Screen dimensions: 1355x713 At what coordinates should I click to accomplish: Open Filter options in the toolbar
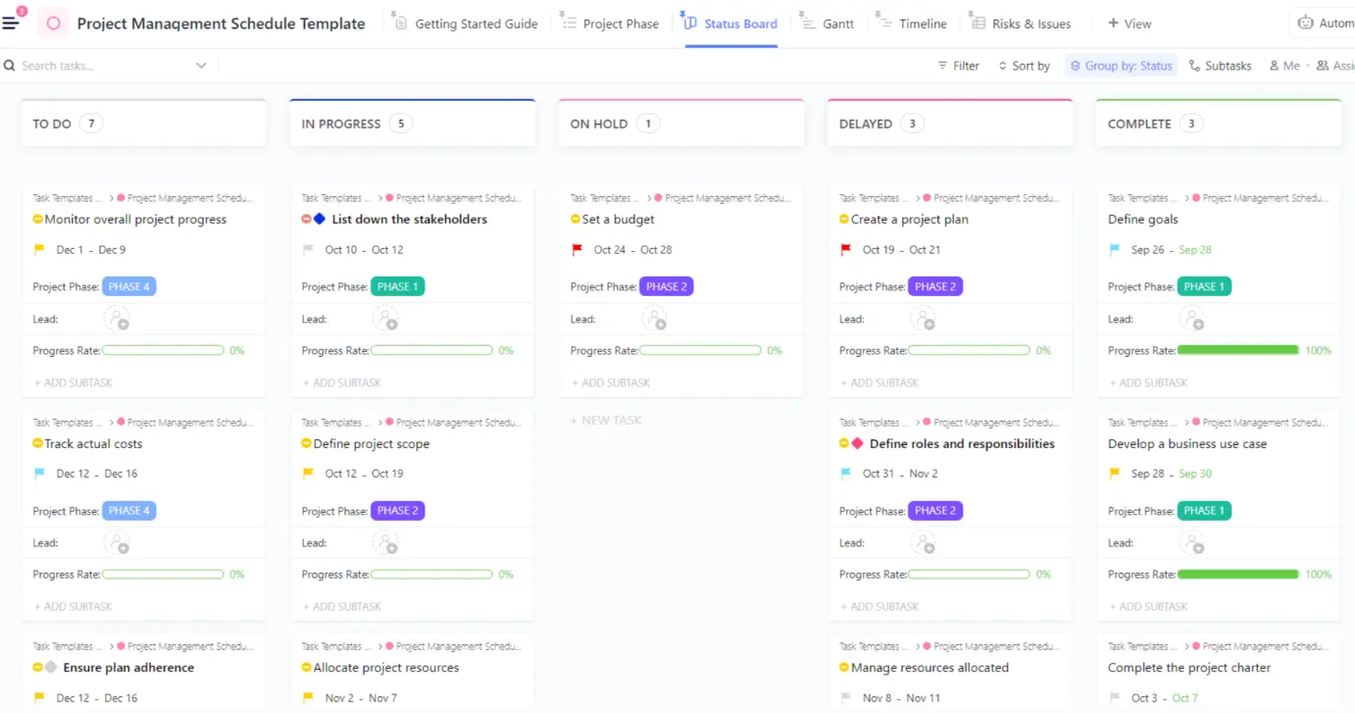pos(957,66)
